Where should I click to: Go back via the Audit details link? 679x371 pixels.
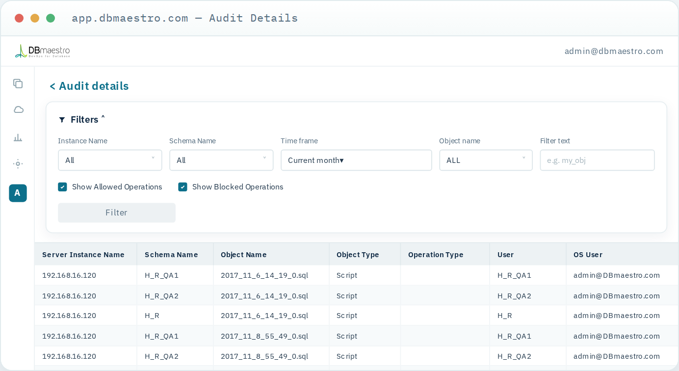pos(89,86)
